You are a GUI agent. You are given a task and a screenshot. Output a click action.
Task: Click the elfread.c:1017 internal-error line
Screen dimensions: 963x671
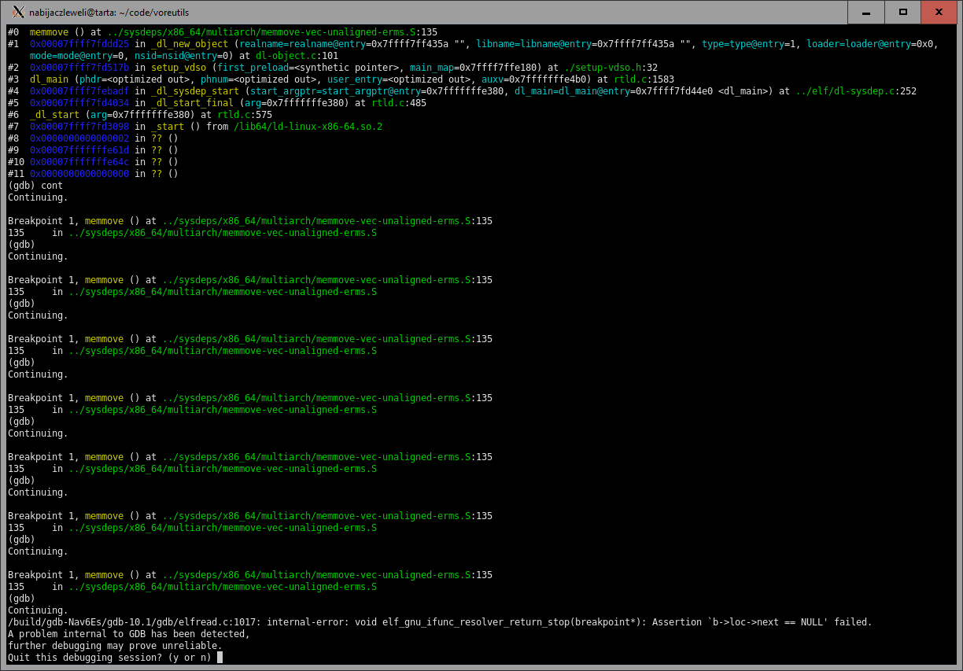[x=439, y=622]
